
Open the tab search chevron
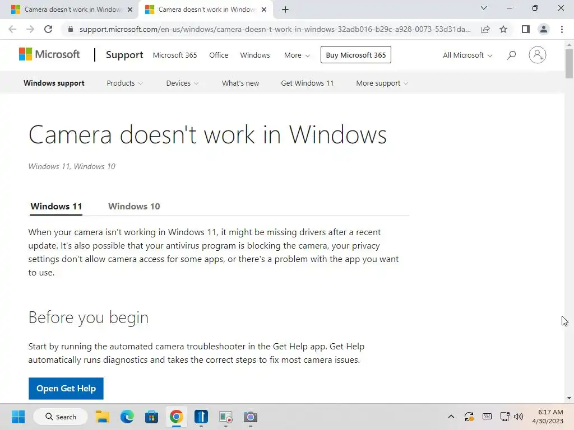tap(484, 8)
